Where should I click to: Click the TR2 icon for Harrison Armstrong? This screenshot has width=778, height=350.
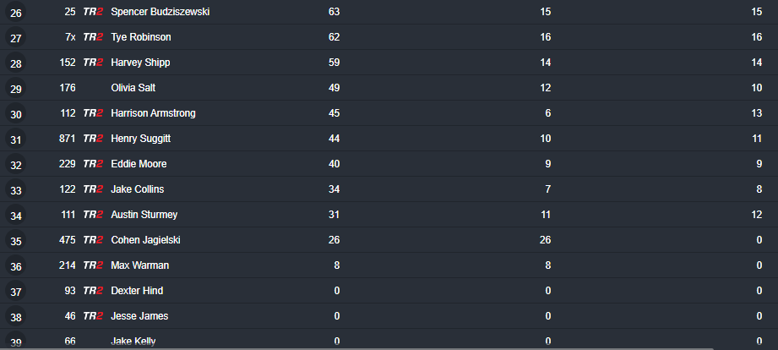pos(93,113)
